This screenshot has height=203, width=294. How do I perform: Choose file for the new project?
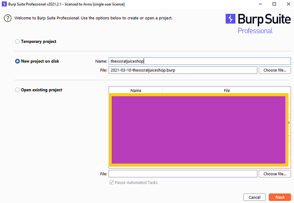point(275,70)
